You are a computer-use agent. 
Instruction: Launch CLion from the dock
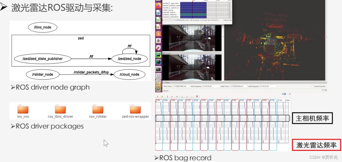pos(158,62)
